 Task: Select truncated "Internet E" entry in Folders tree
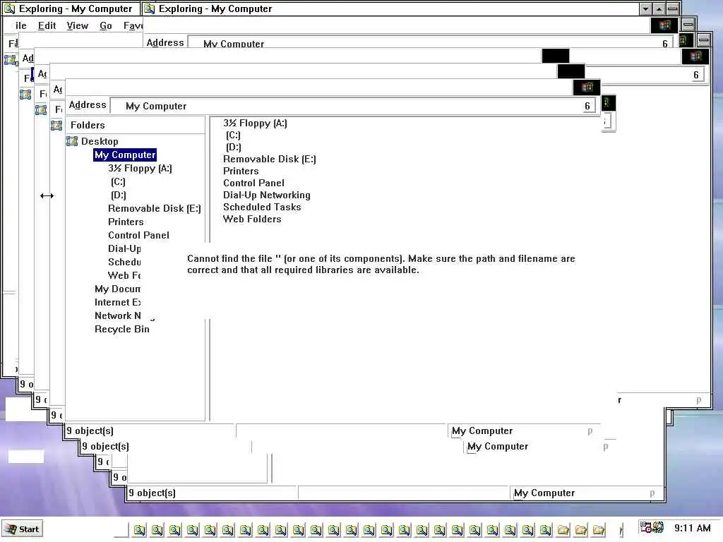click(x=117, y=302)
